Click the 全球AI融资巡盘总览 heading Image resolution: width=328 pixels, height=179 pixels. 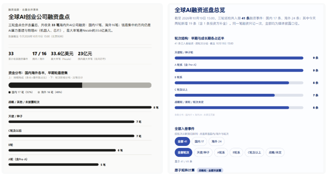(x=200, y=10)
